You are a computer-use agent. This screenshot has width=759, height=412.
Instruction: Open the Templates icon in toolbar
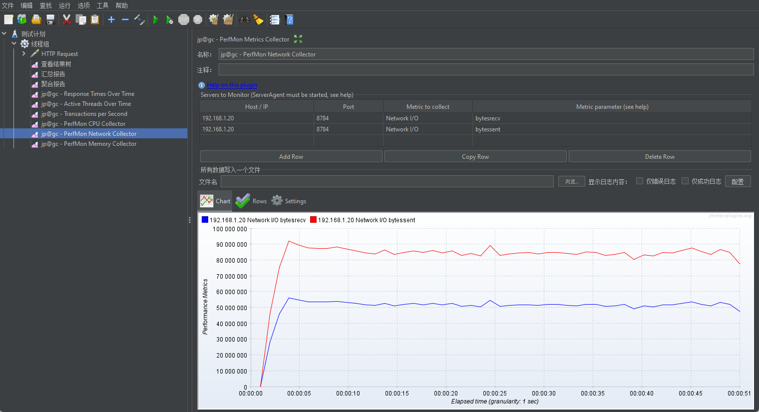(x=22, y=19)
